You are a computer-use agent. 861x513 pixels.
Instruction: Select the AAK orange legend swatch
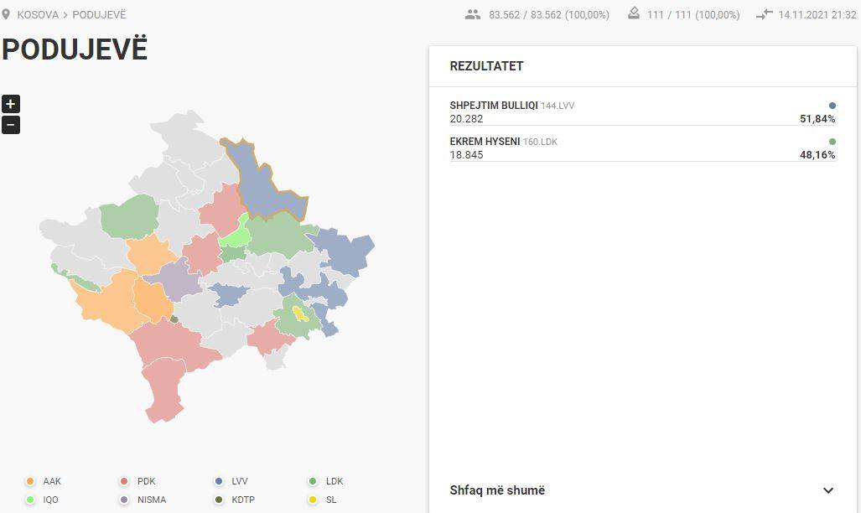30,481
